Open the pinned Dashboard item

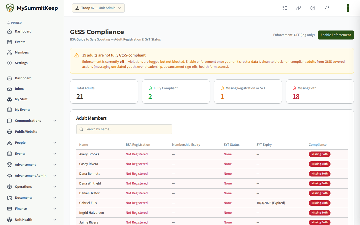click(x=32, y=31)
